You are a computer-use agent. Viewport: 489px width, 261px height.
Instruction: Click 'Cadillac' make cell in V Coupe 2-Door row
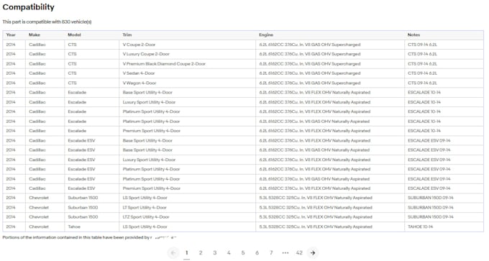45,45
